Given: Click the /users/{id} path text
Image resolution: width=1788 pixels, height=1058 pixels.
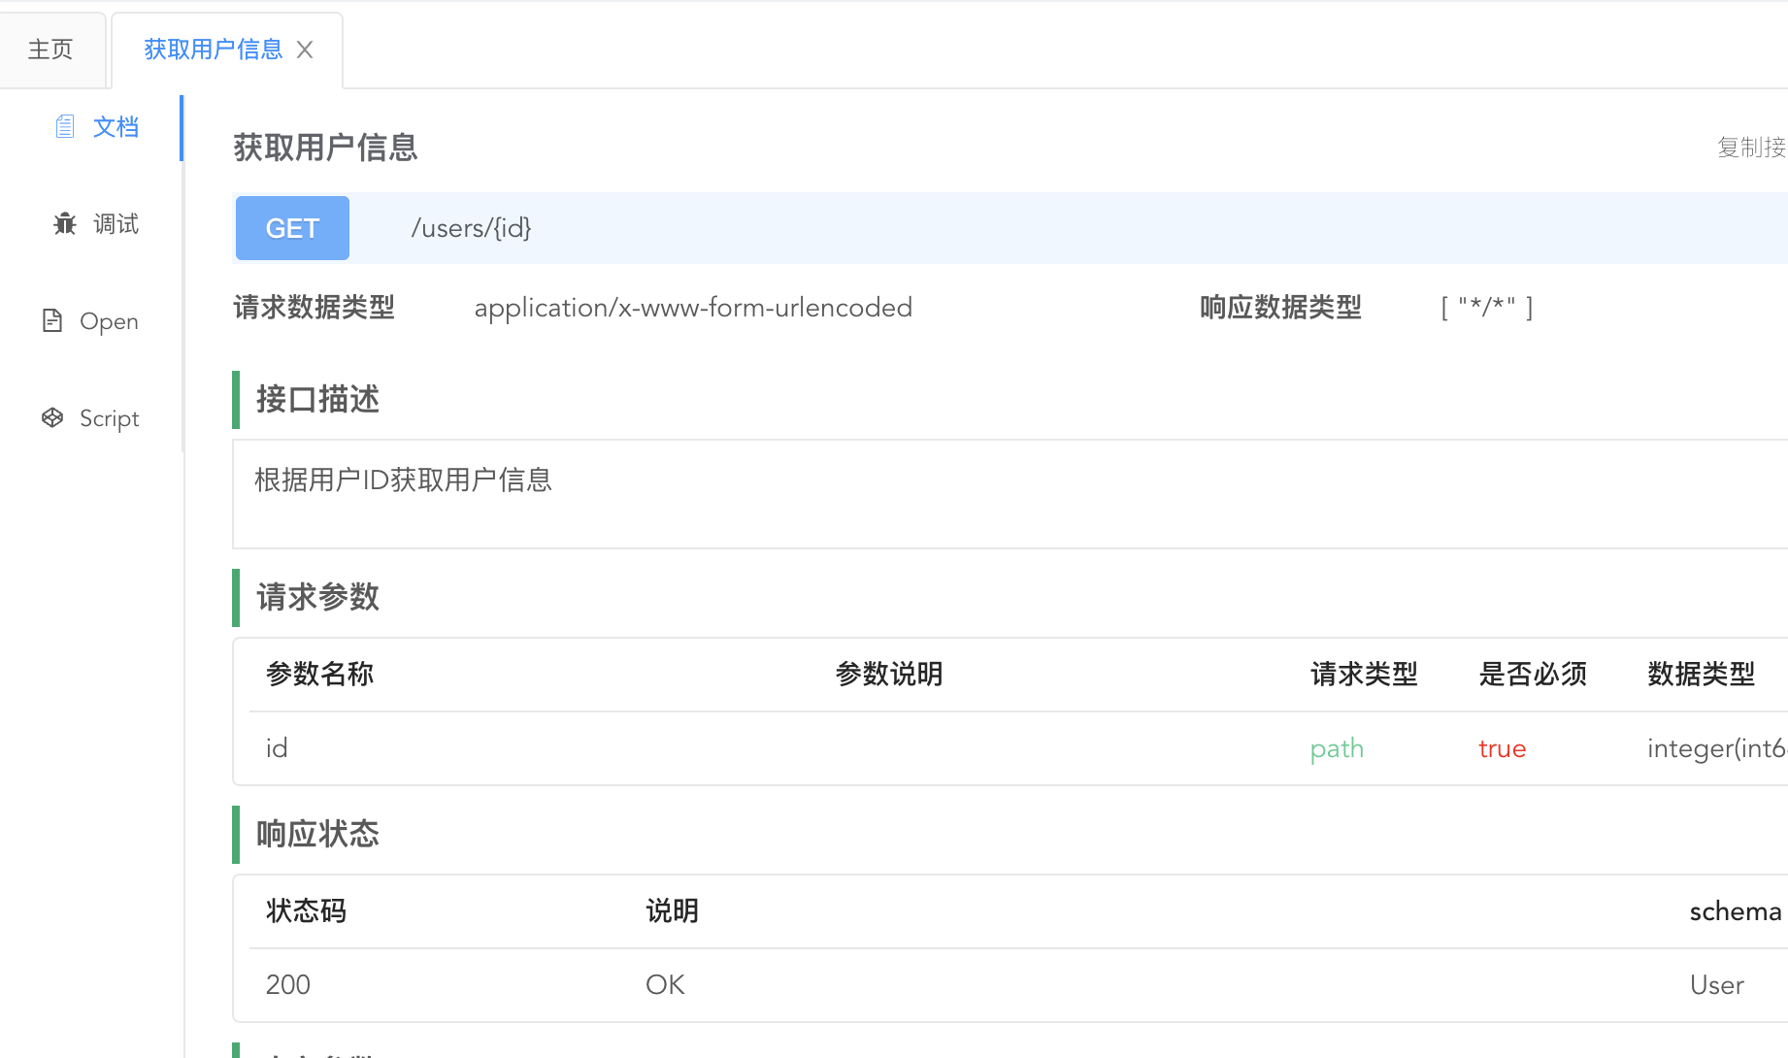Looking at the screenshot, I should [471, 228].
